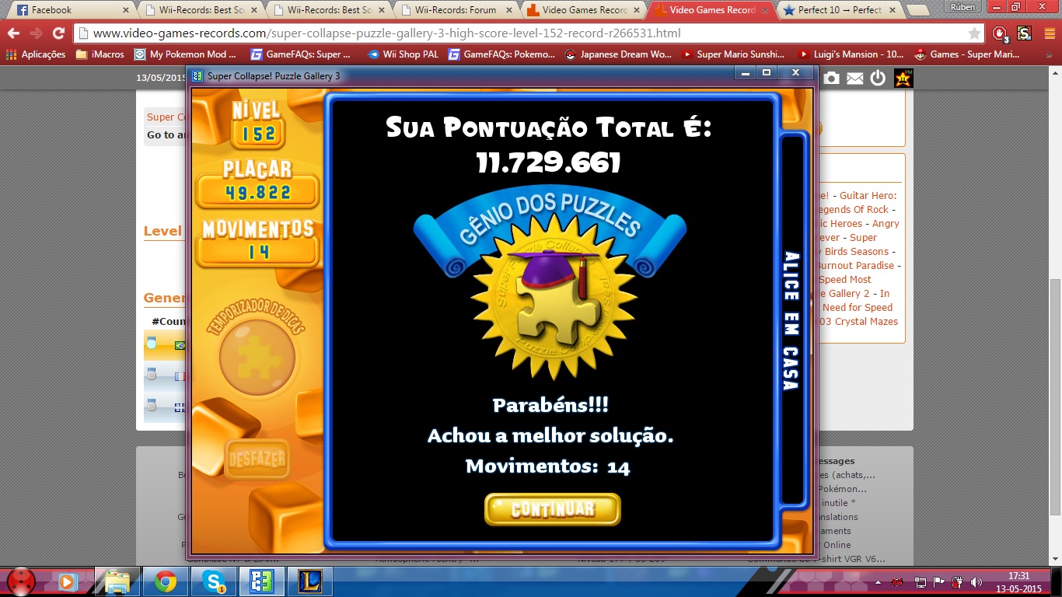This screenshot has height=597, width=1062.
Task: Click the browser reload button
Action: (x=58, y=33)
